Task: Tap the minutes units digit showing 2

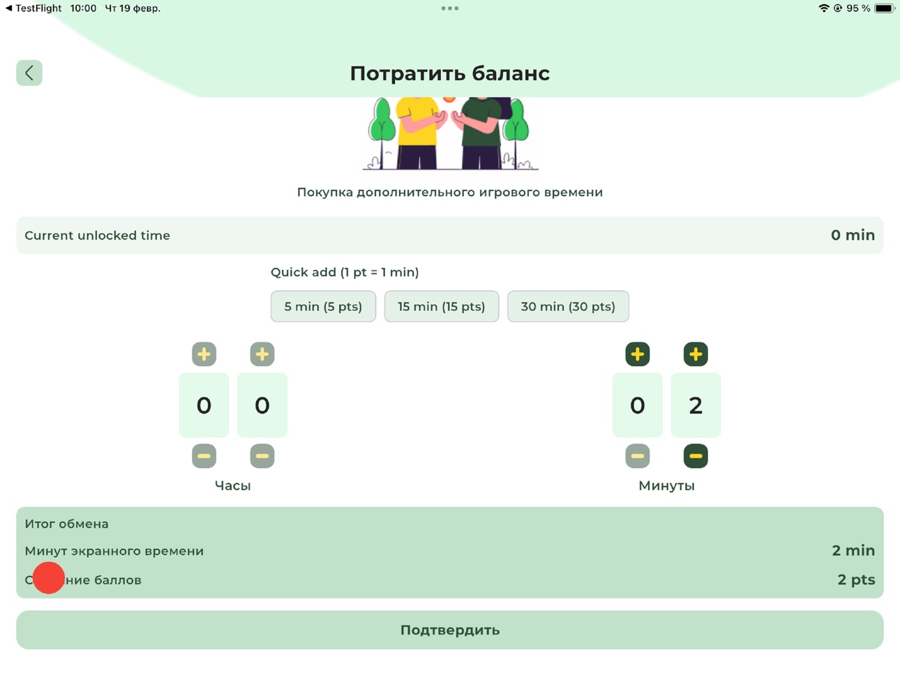Action: 696,405
